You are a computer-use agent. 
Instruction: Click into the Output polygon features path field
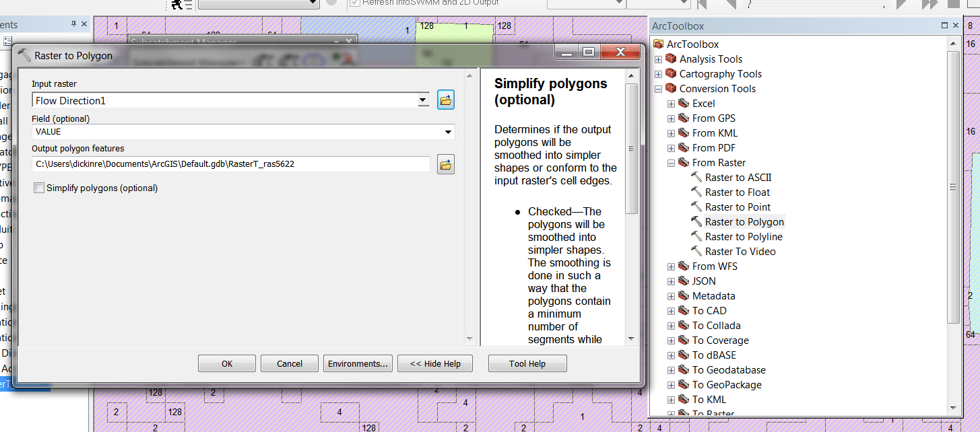click(231, 164)
